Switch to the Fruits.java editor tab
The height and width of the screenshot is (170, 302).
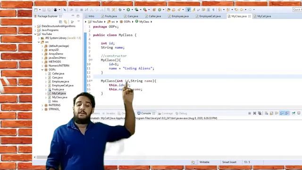click(x=109, y=17)
